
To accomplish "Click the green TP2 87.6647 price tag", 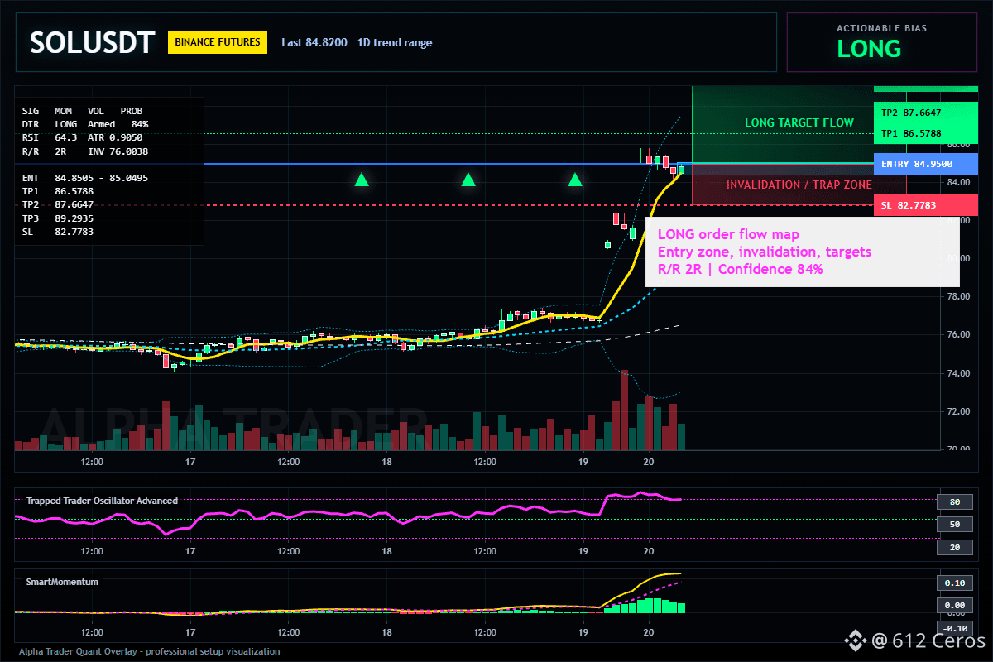I will click(x=925, y=113).
